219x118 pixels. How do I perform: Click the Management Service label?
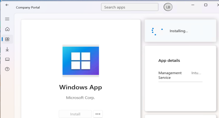(170, 75)
